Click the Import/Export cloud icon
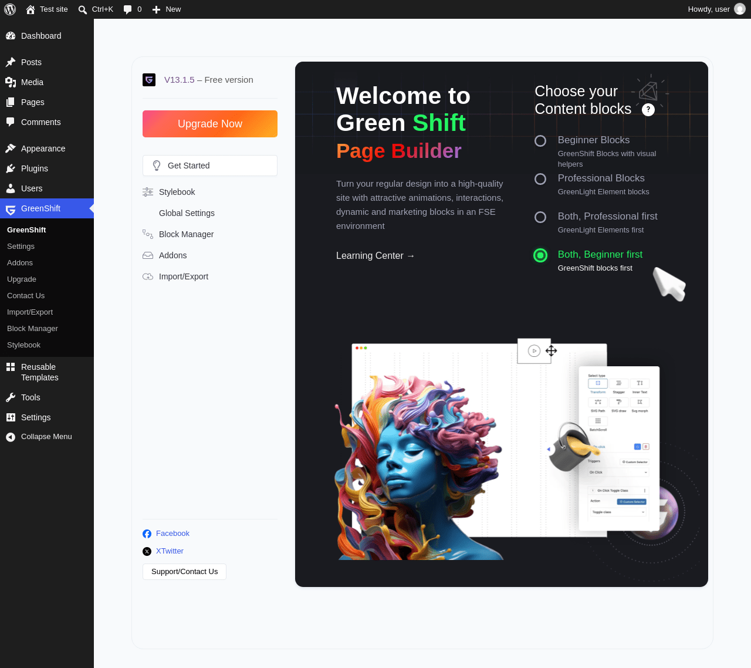Image resolution: width=751 pixels, height=668 pixels. coord(148,276)
